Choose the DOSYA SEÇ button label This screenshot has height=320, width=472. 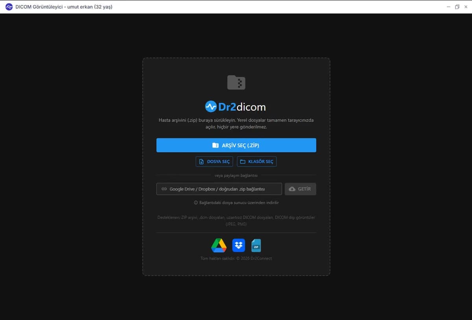(218, 162)
